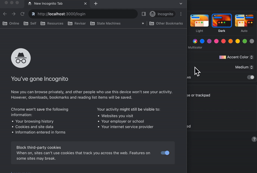This screenshot has width=257, height=173.
Task: Go forward using the forward arrow
Action: click(x=14, y=14)
